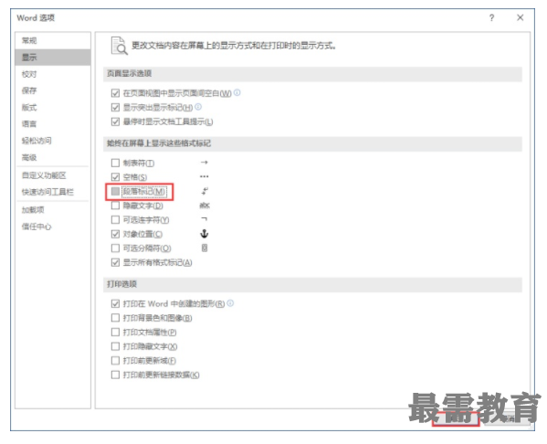Click the optional hyphen symbol icon

pos(205,219)
